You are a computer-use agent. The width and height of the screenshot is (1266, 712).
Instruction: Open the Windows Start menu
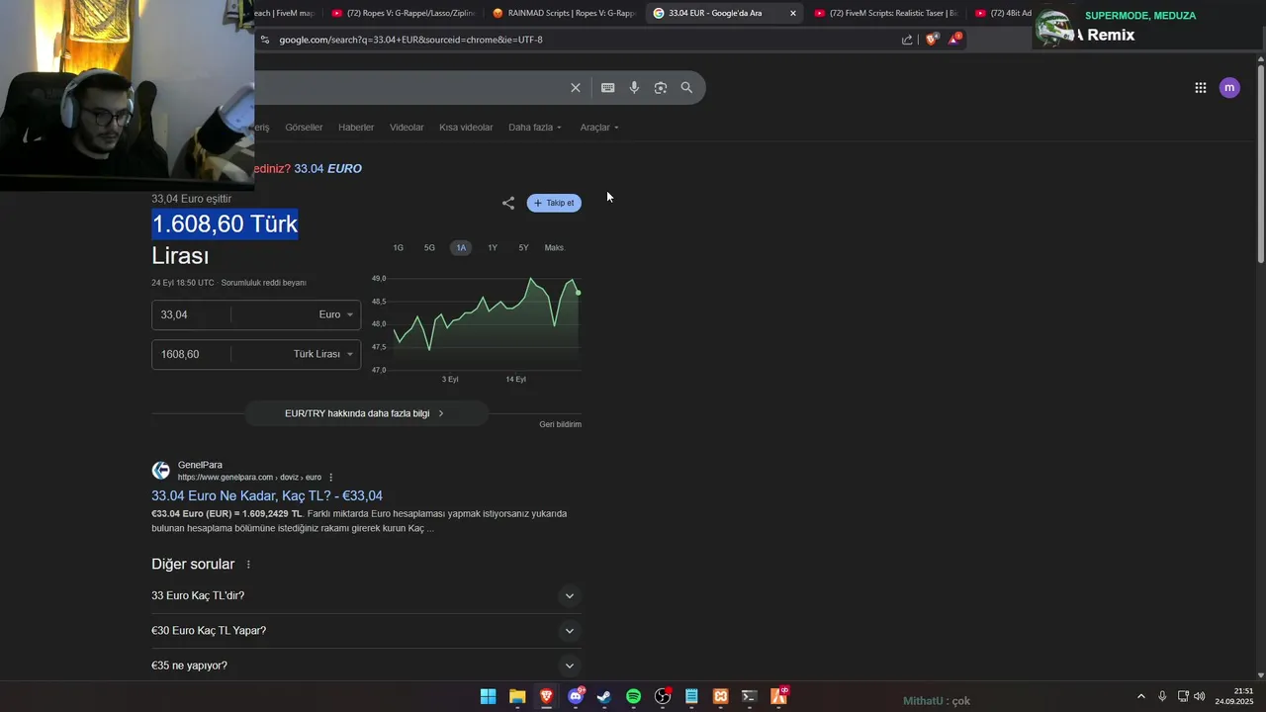click(x=488, y=697)
